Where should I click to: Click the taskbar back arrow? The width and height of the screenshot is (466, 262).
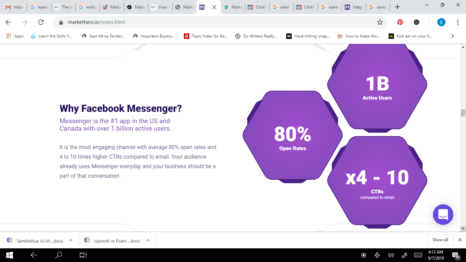click(x=34, y=255)
